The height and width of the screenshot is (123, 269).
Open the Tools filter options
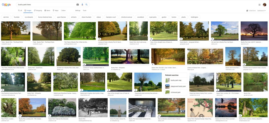coord(85,10)
